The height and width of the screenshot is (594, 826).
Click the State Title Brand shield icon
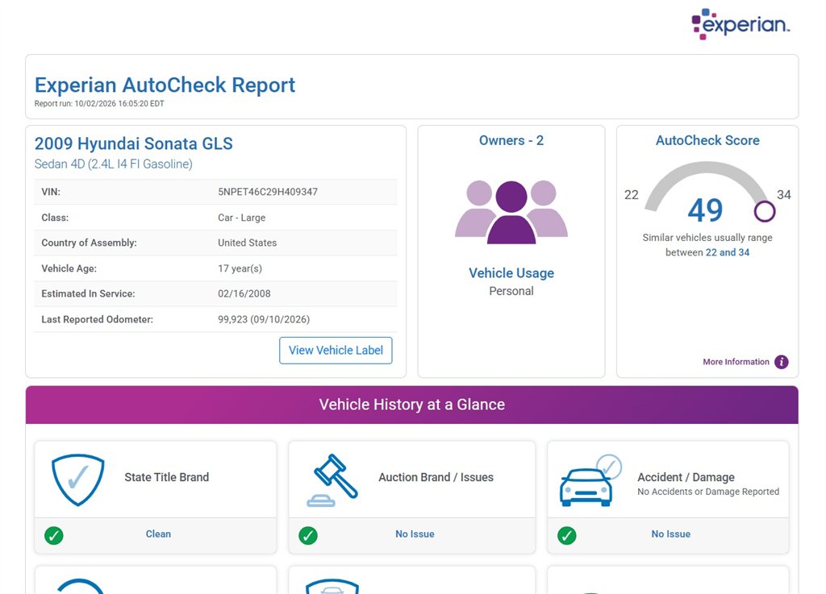(78, 480)
